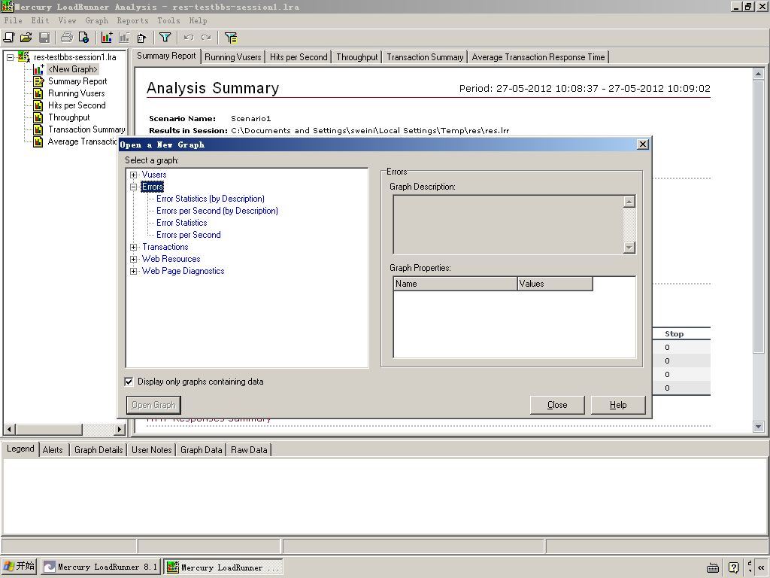770x578 pixels.
Task: Click Graph Description scroll down arrow
Action: (629, 247)
